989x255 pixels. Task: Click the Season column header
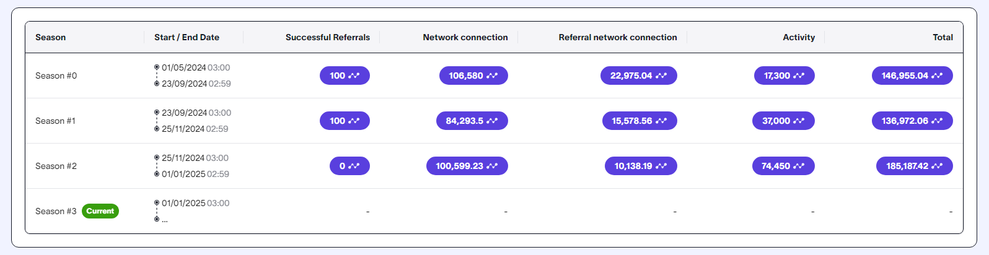[x=50, y=37]
